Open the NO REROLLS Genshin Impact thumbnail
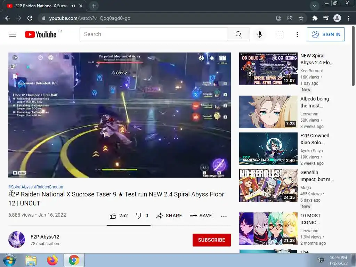Viewport: 356px width, 267px height. click(x=268, y=186)
